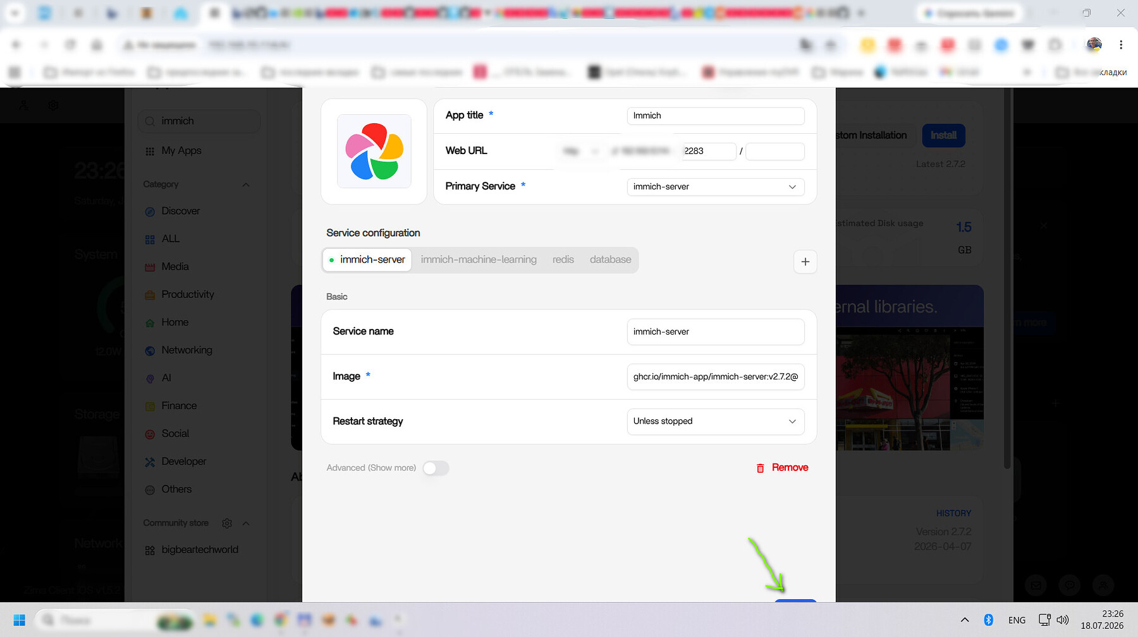
Task: Open the browser three-dot menu
Action: point(1121,45)
